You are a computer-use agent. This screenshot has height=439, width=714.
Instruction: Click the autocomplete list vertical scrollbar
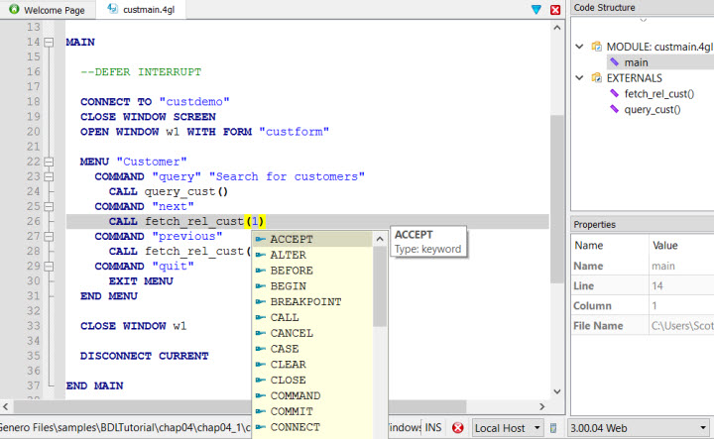tap(380, 287)
